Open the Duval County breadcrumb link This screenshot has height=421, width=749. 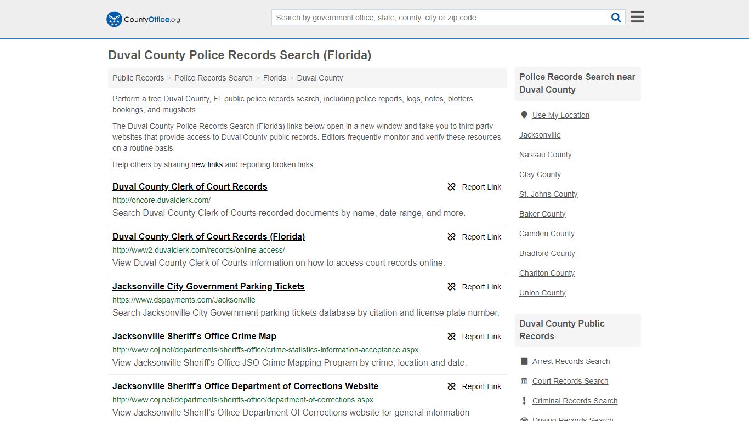click(320, 78)
